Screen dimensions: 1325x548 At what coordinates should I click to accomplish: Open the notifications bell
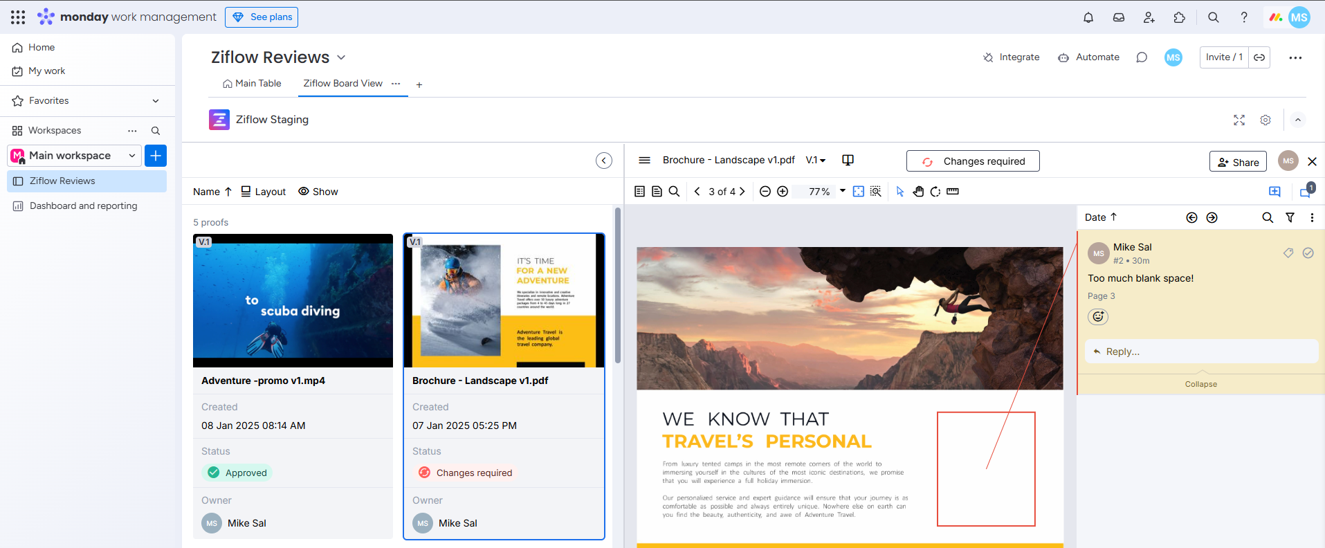1088,17
